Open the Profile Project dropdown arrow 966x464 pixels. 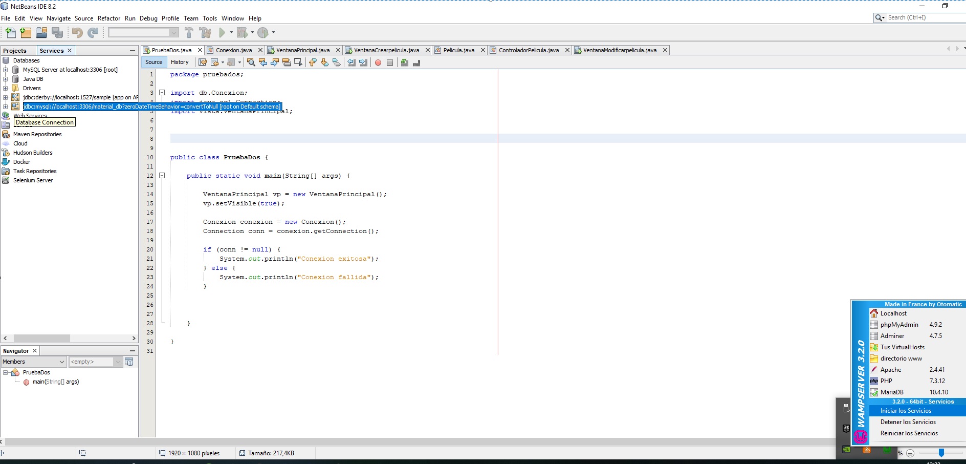coord(273,33)
